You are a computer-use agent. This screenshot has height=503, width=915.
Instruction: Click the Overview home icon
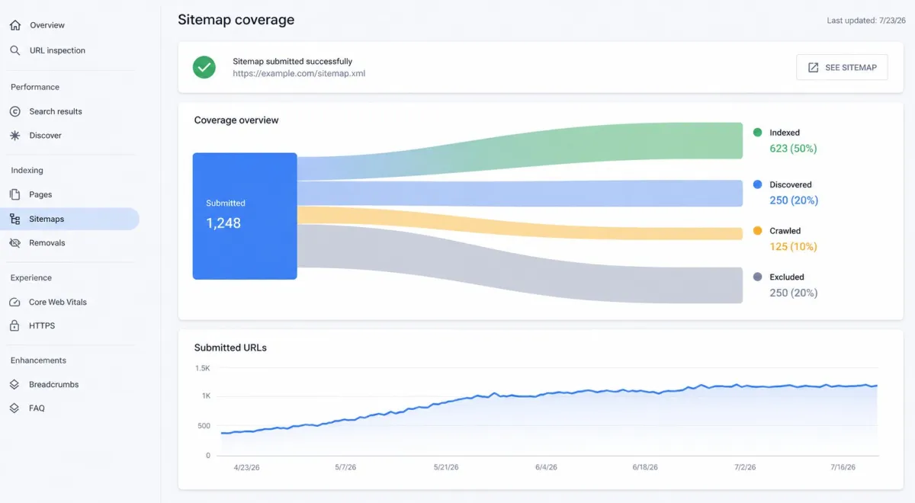tap(14, 25)
